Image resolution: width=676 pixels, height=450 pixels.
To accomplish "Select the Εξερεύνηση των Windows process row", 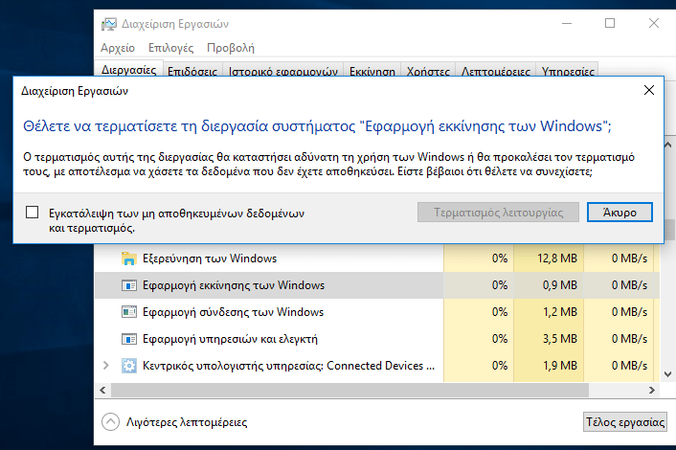I will [377, 259].
